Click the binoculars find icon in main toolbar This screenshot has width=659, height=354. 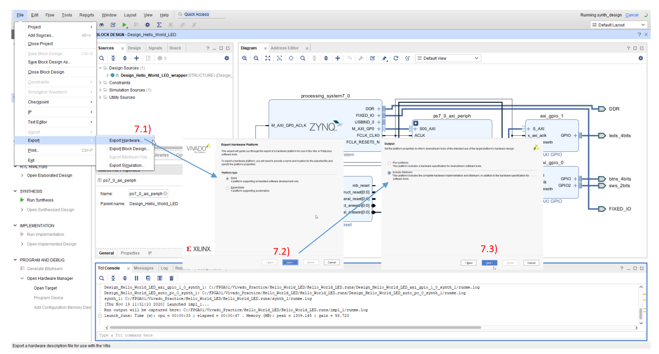[x=102, y=25]
